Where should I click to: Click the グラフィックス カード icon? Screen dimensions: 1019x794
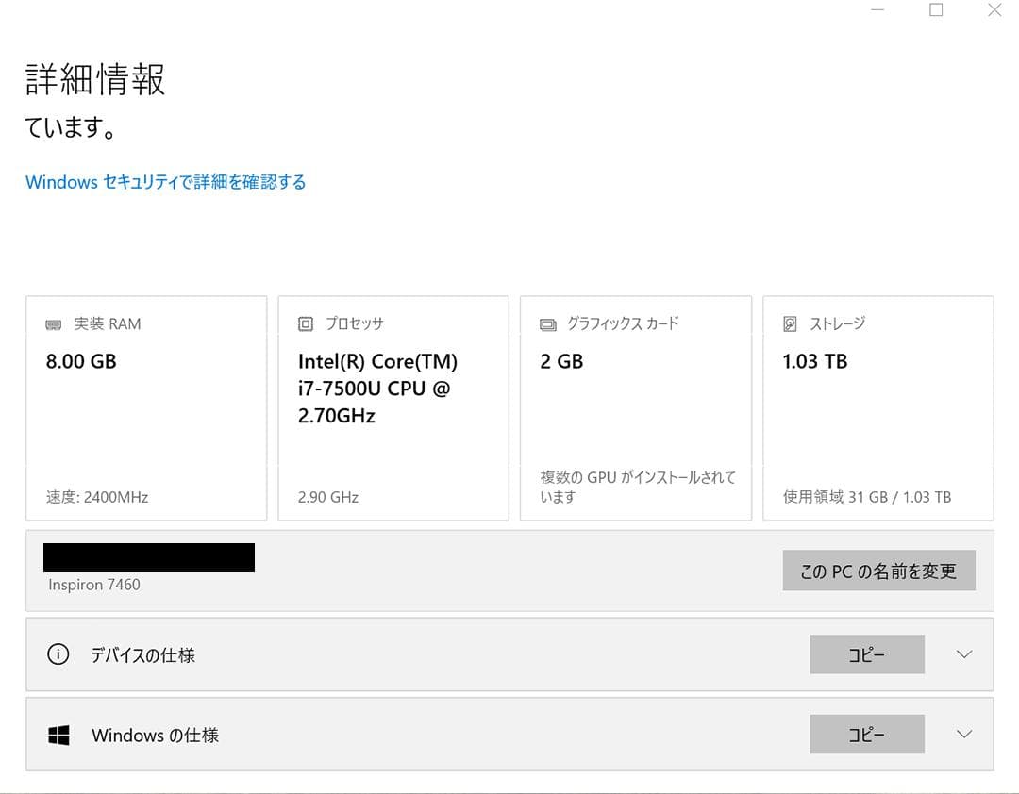(547, 323)
